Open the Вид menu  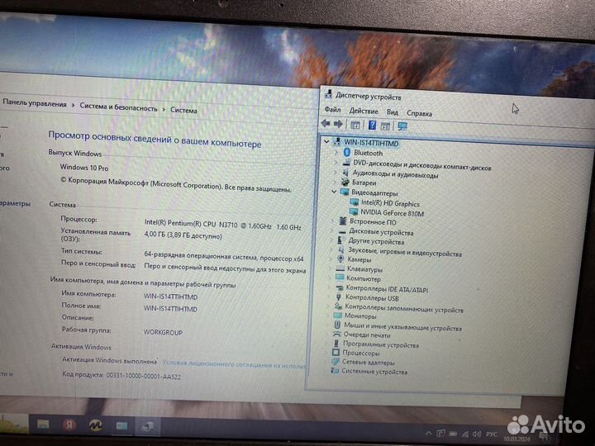(x=393, y=111)
